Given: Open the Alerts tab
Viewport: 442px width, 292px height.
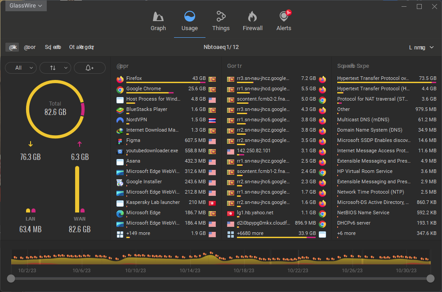Looking at the screenshot, I should click(x=284, y=22).
